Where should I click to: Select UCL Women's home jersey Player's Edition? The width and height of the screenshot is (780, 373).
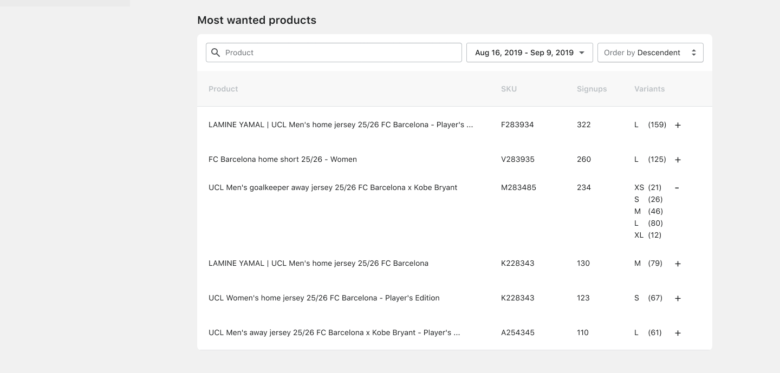click(324, 298)
